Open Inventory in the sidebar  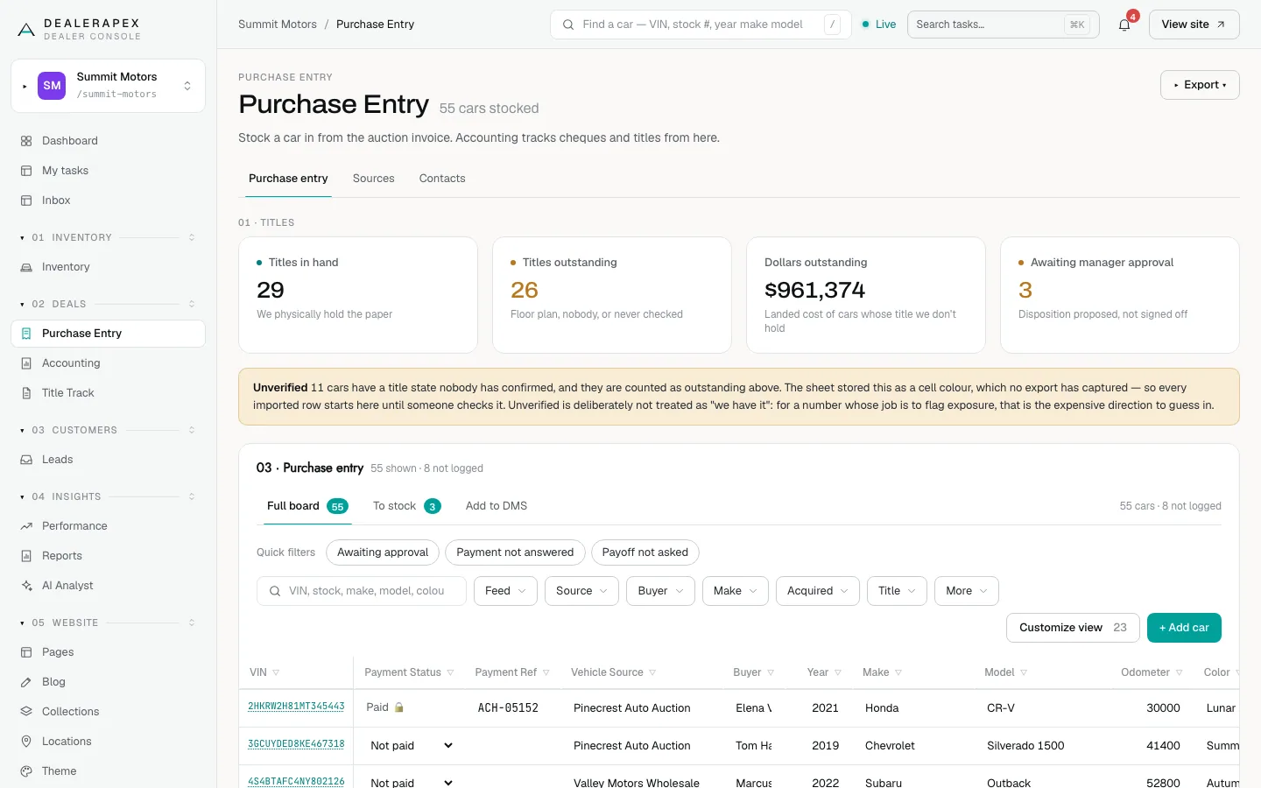[108, 267]
